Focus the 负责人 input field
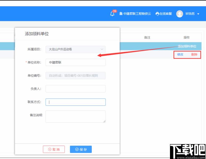206x159 pixels. point(76,89)
